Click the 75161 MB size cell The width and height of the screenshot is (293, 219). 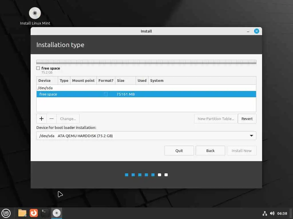click(125, 94)
